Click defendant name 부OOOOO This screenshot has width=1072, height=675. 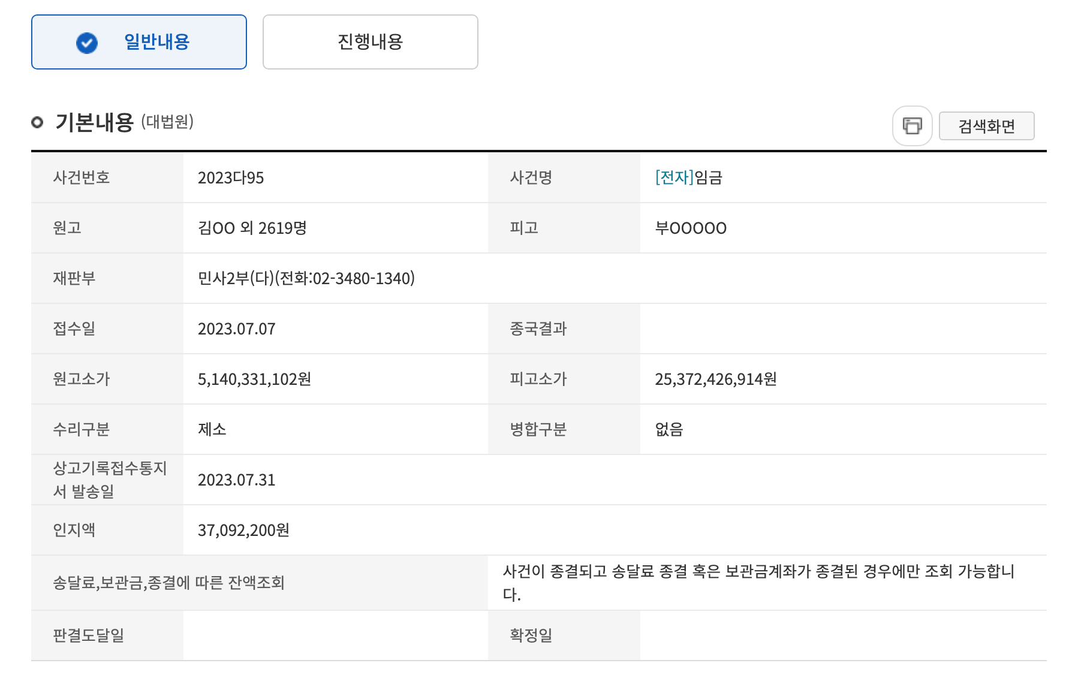point(691,228)
